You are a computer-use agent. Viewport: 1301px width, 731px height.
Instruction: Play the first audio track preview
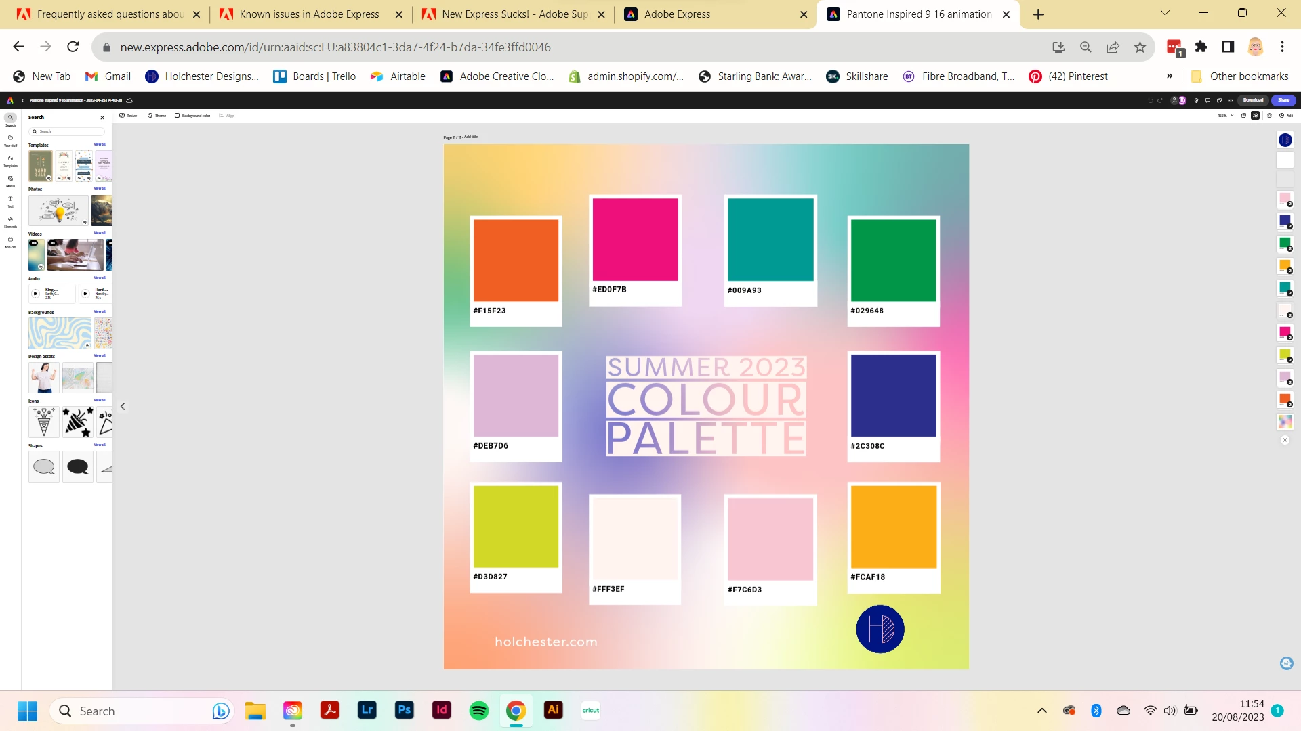(36, 294)
